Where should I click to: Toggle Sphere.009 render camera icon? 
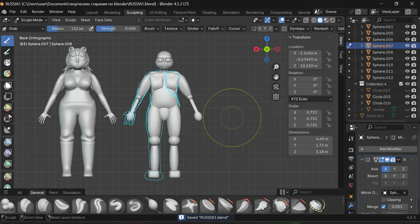414,59
